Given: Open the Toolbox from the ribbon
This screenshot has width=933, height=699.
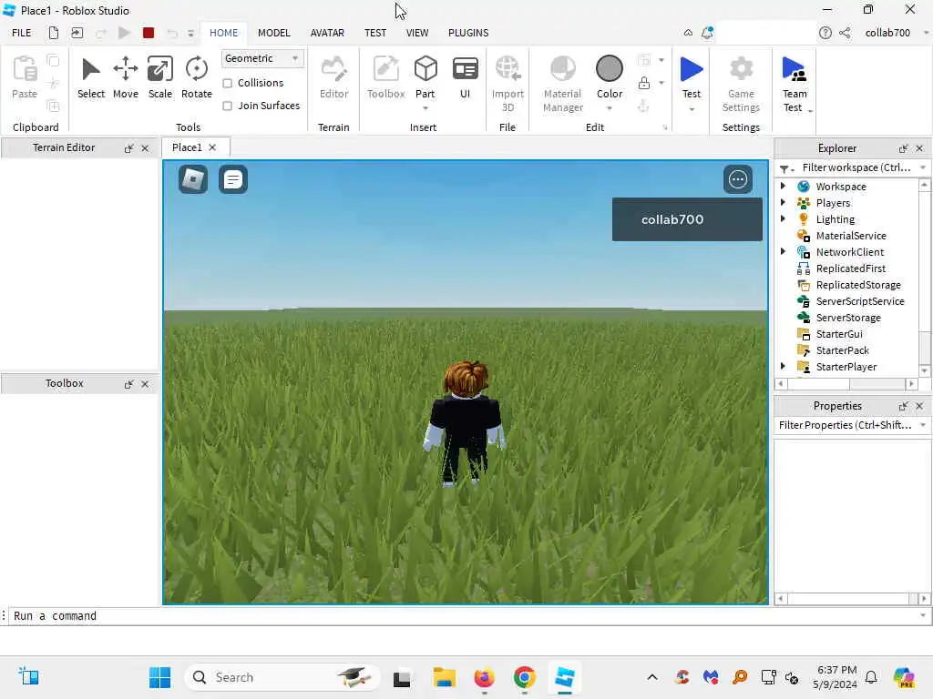Looking at the screenshot, I should click(x=385, y=77).
